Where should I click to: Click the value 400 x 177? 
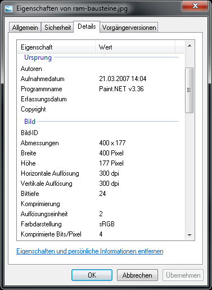[x=112, y=143]
